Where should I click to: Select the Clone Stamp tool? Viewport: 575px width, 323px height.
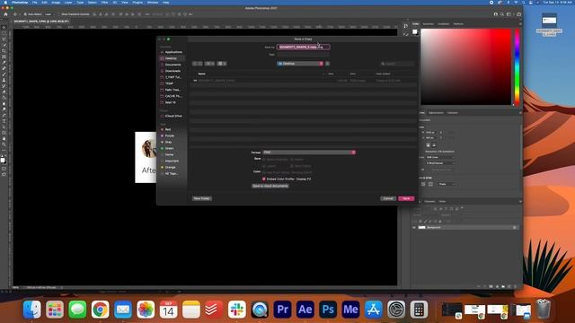point(4,80)
